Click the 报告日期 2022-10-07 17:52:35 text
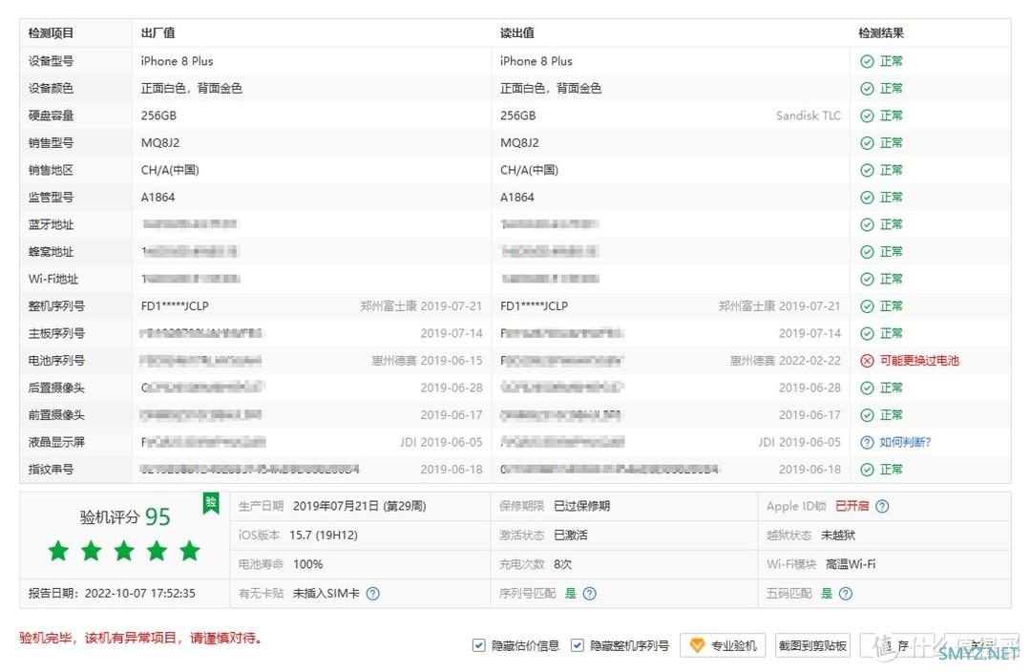Screen dimensions: 1031x672 (112, 593)
